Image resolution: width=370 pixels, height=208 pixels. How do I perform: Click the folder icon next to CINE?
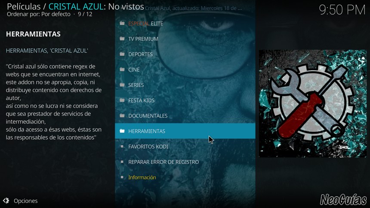122,69
